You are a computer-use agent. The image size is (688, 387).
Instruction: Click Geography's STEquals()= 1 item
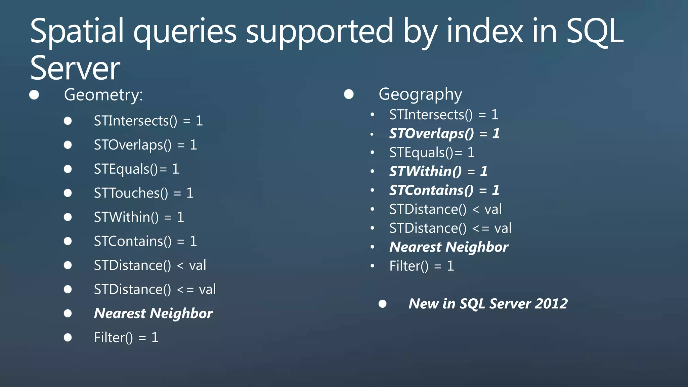tap(432, 153)
